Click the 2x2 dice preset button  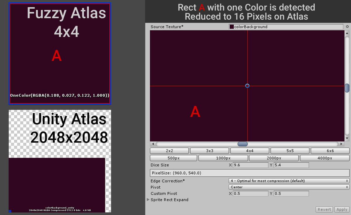pos(169,151)
